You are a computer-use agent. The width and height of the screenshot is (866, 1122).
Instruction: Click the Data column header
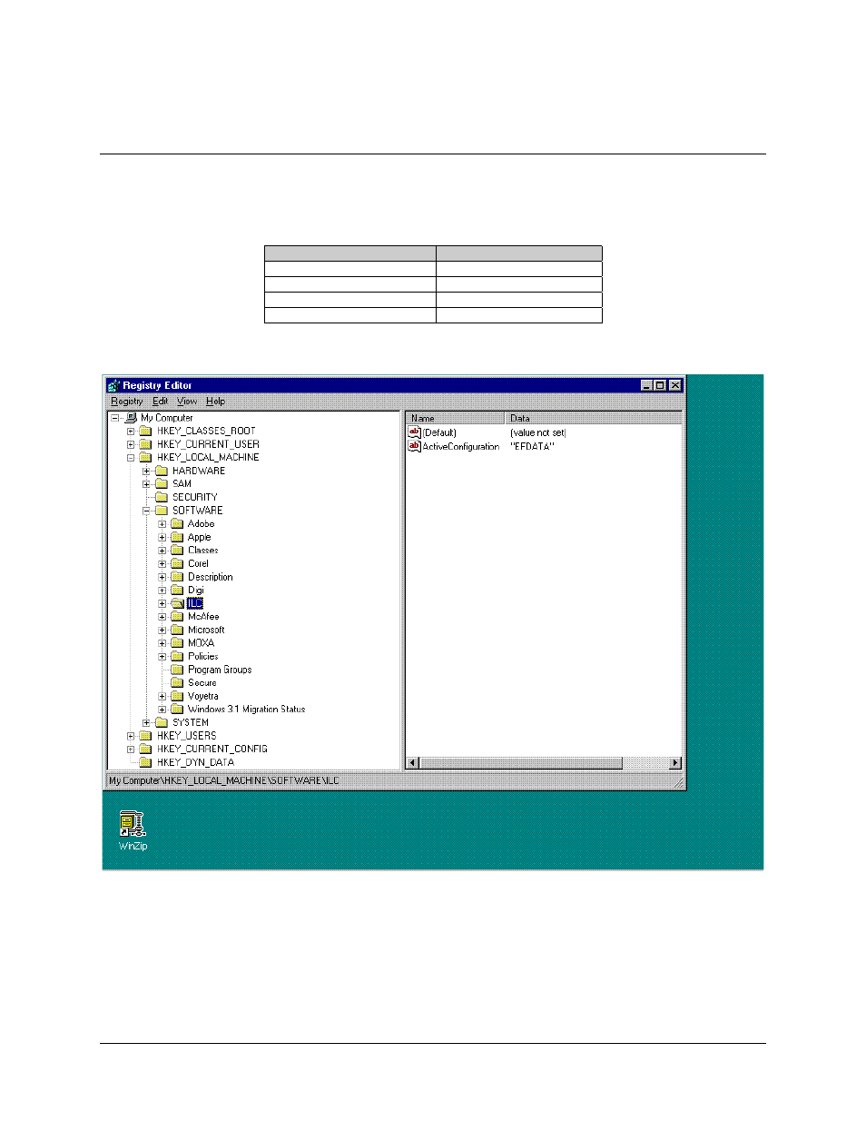tap(593, 418)
